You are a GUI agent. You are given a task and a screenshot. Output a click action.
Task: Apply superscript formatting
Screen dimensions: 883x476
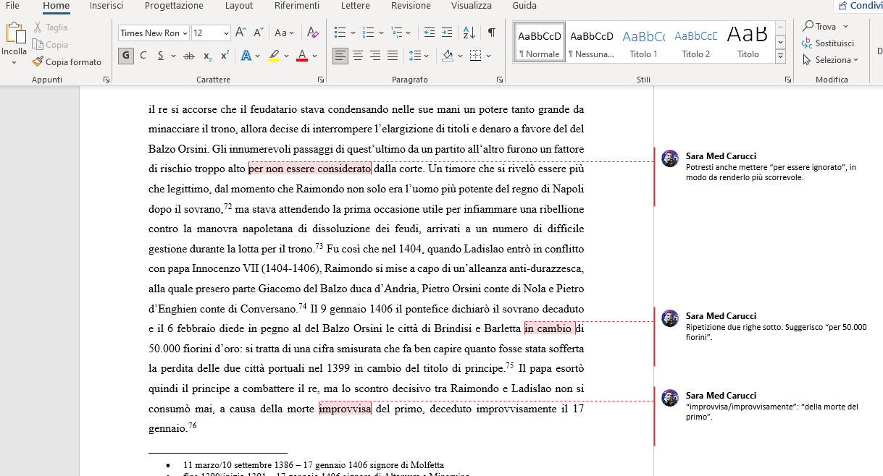(x=225, y=56)
